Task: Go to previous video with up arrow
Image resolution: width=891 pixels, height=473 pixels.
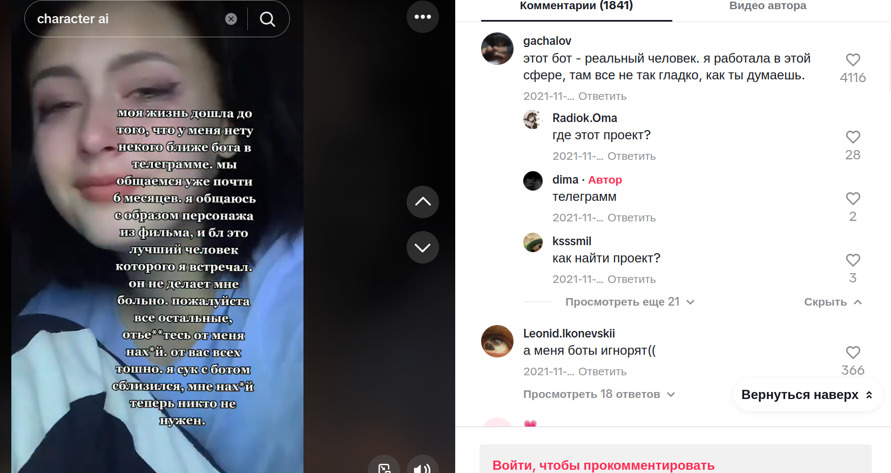Action: tap(423, 202)
